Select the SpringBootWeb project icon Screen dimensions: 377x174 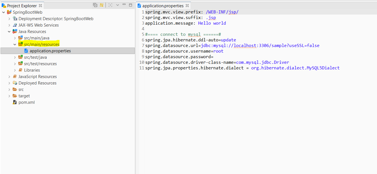point(9,12)
